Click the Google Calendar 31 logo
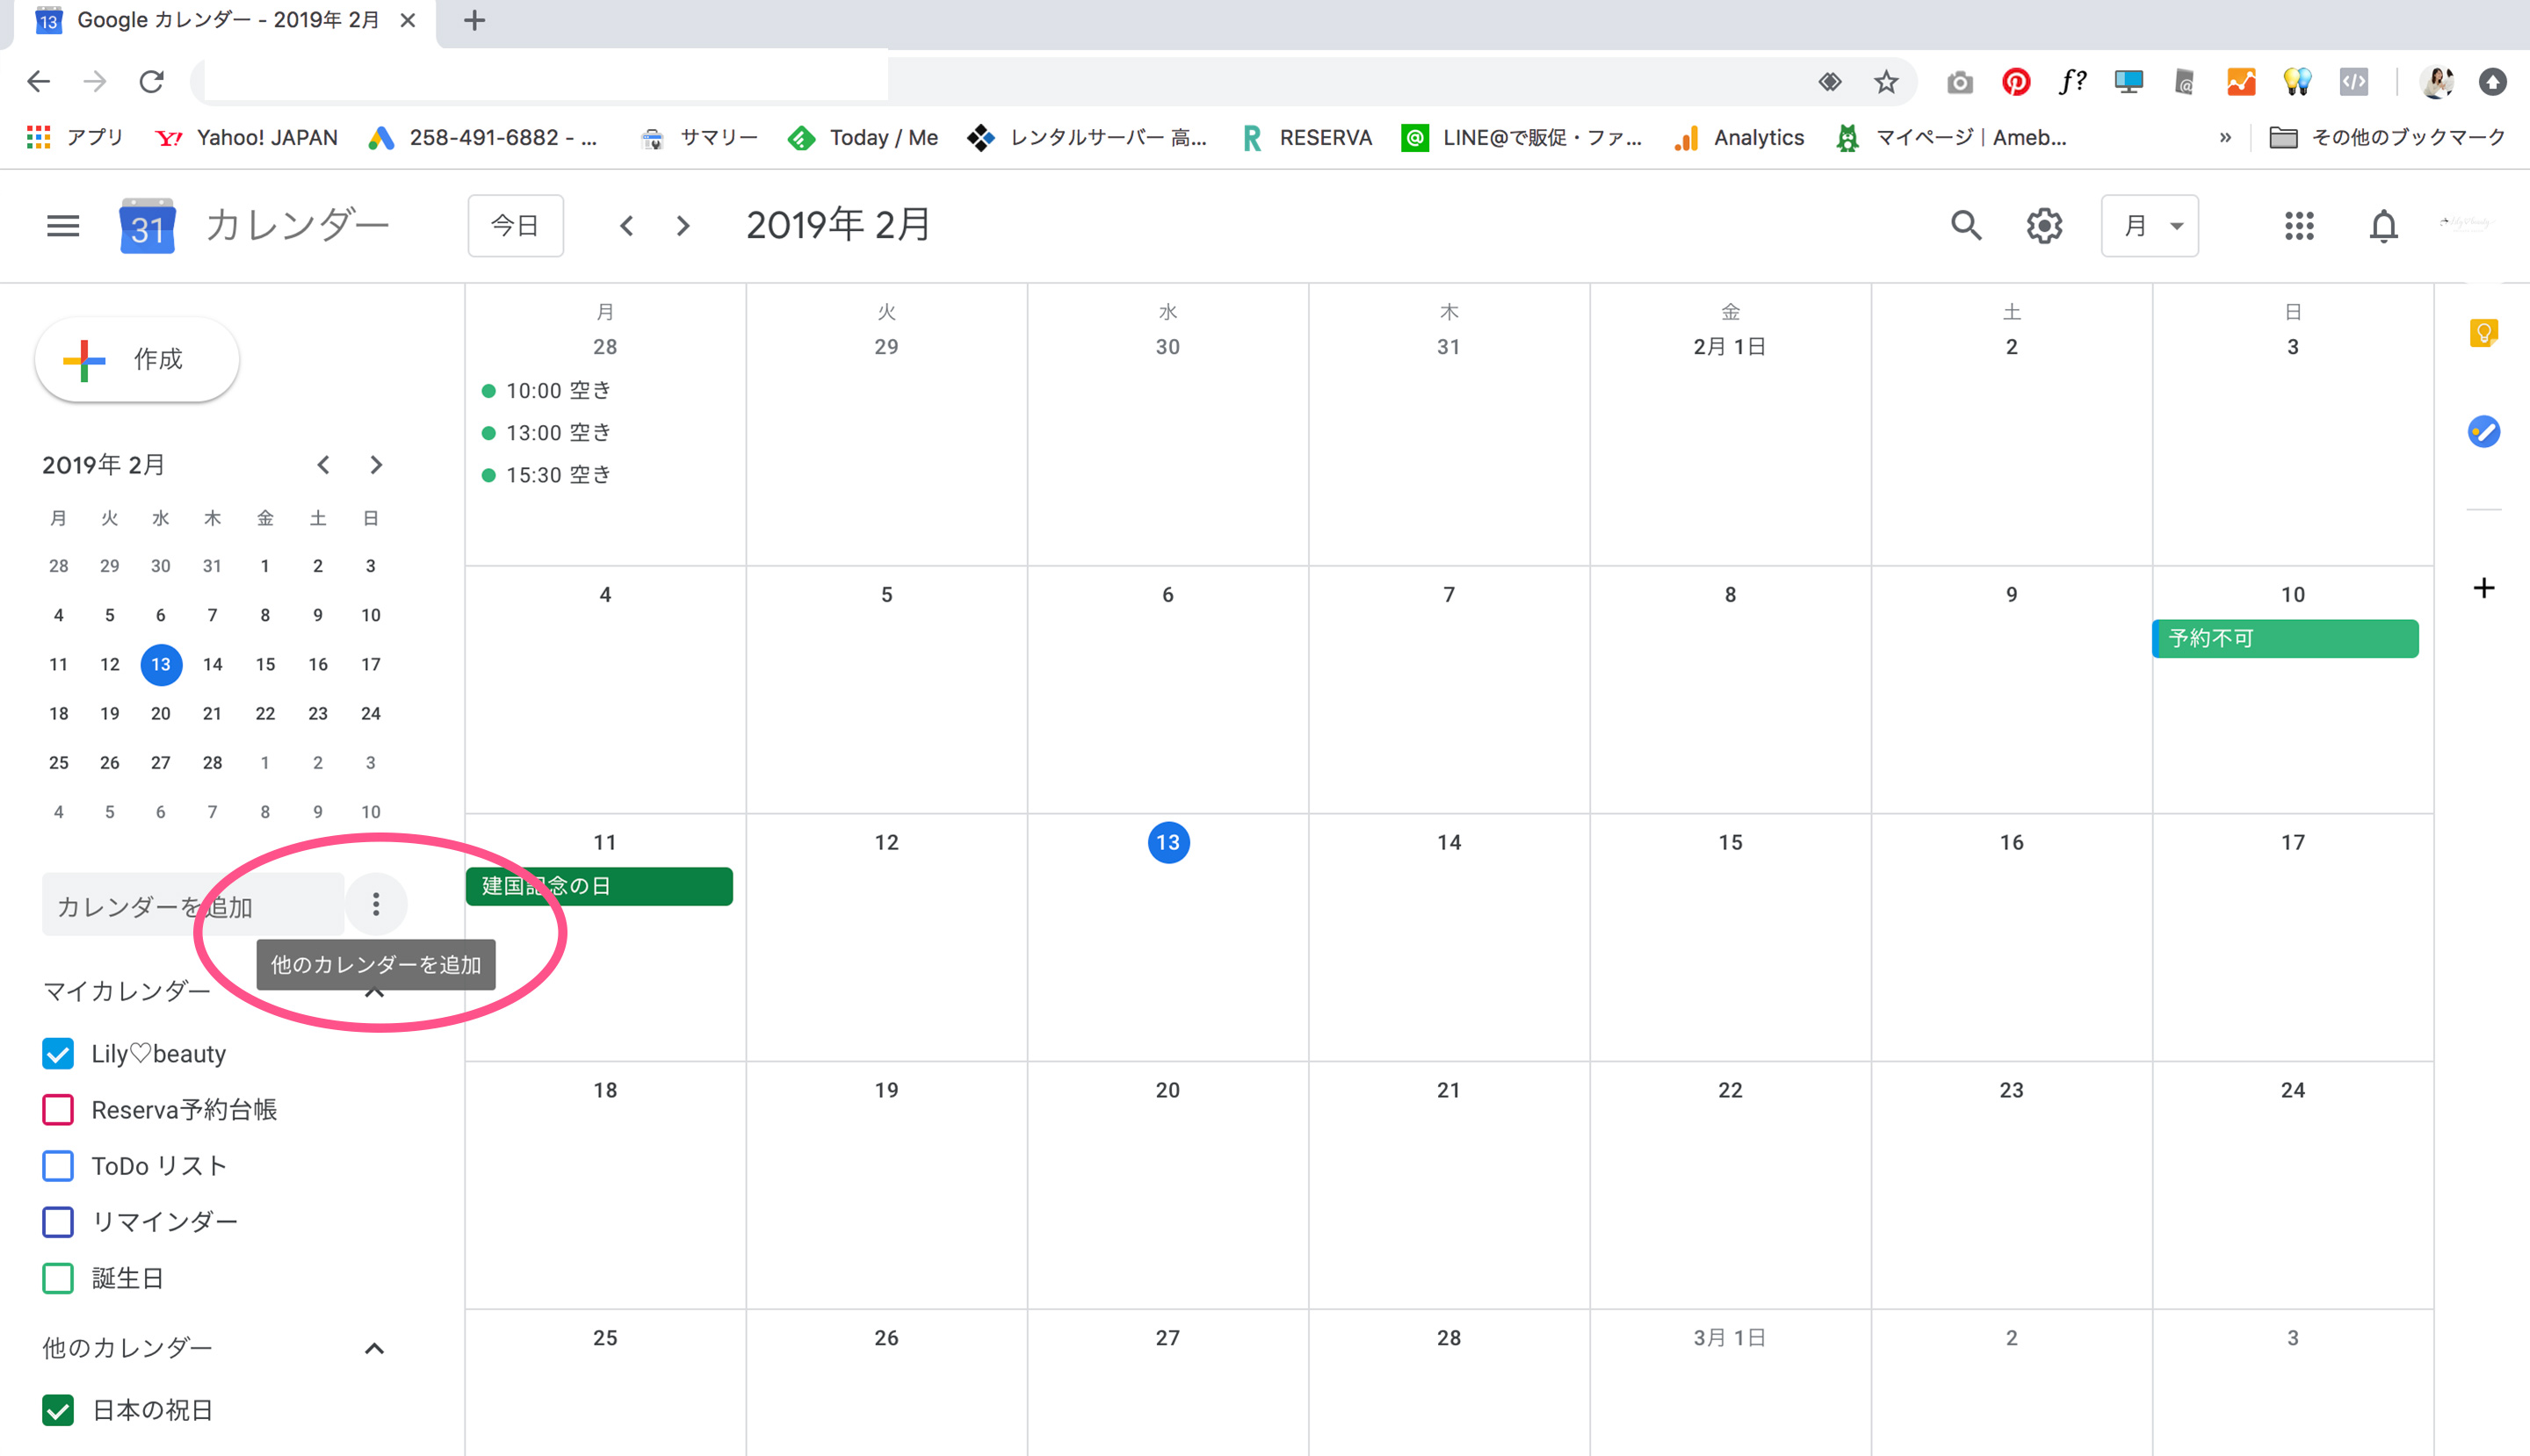 147,226
